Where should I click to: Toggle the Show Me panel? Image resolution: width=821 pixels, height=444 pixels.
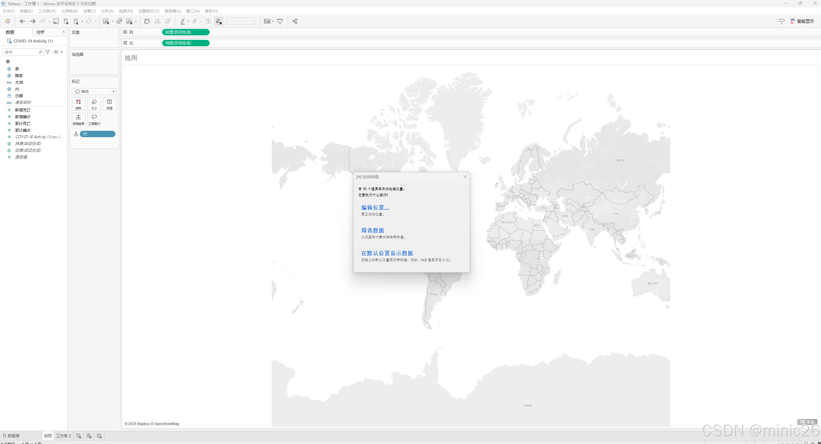point(802,21)
